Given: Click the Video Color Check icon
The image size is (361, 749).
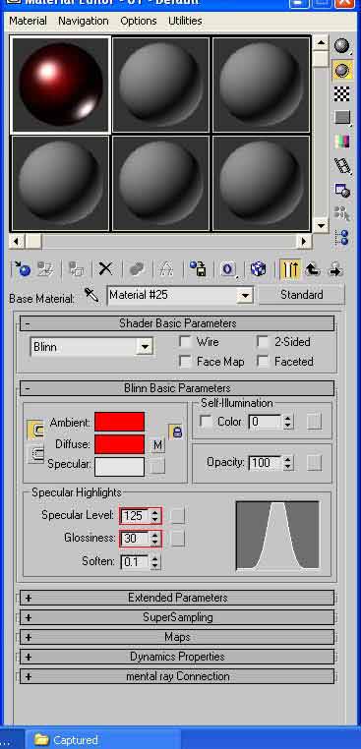Looking at the screenshot, I should point(342,142).
